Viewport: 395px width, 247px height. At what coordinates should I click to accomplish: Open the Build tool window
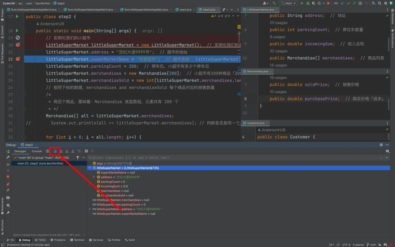[x=130, y=240]
